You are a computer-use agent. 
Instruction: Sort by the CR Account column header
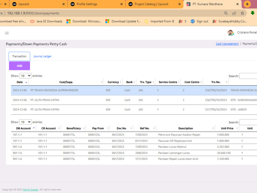[x=49, y=128]
